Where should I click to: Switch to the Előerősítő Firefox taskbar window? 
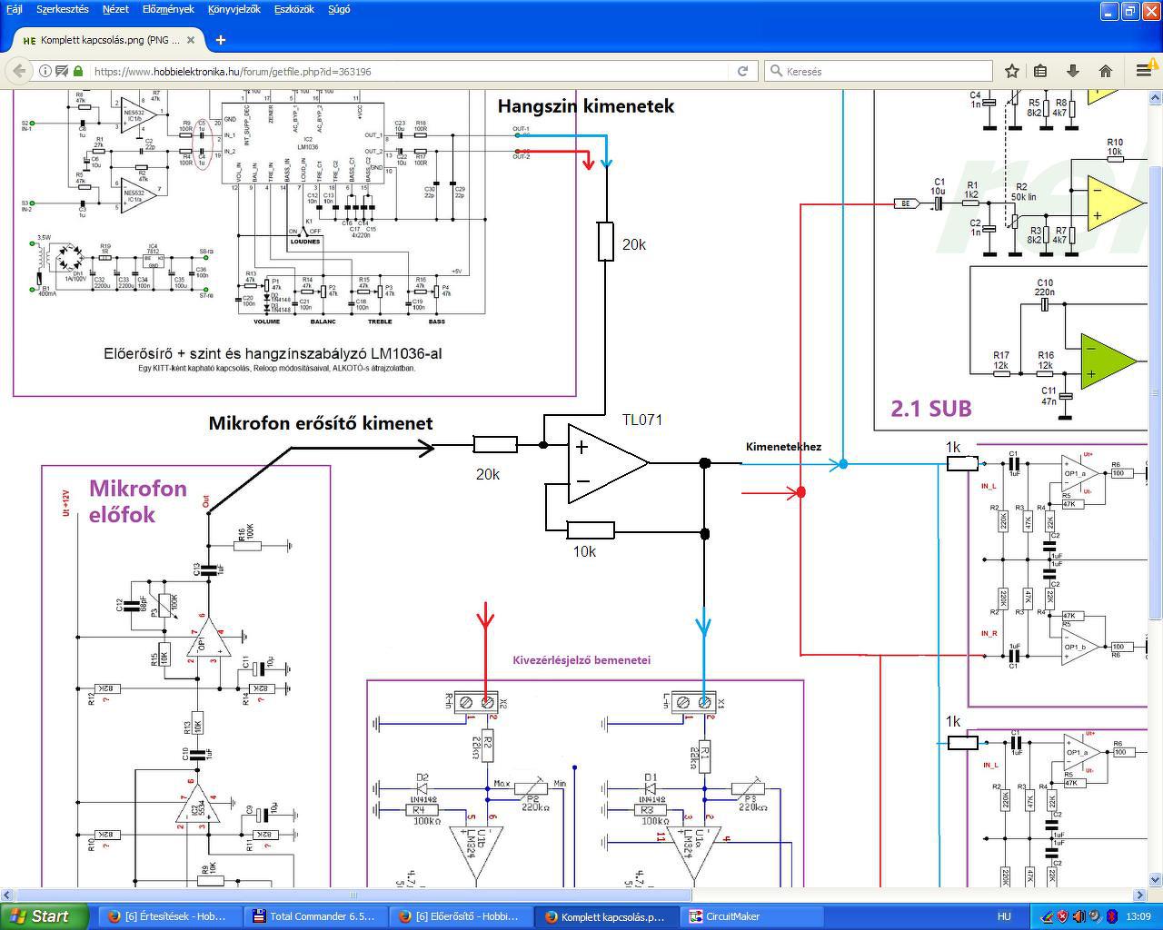point(461,916)
